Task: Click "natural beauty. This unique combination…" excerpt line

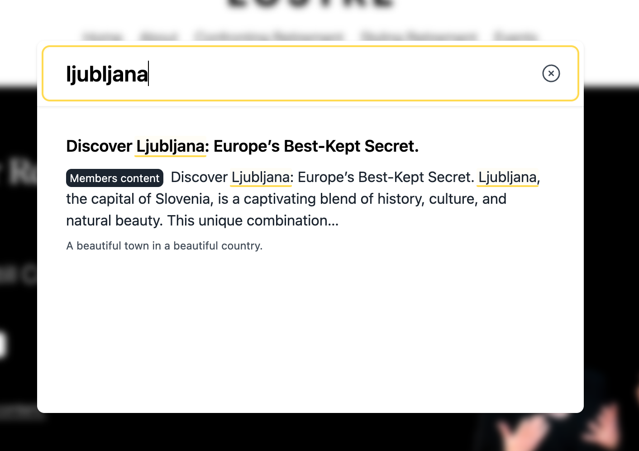Action: point(202,221)
